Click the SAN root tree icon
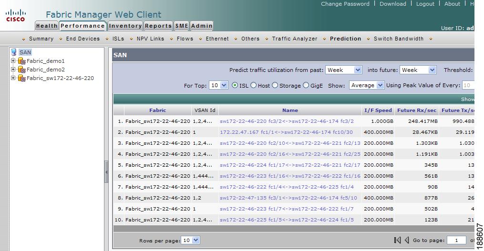 click(13, 52)
